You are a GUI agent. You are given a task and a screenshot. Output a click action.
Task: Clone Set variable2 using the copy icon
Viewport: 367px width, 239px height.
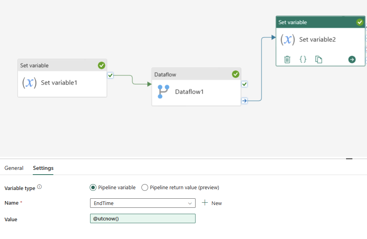tap(318, 59)
